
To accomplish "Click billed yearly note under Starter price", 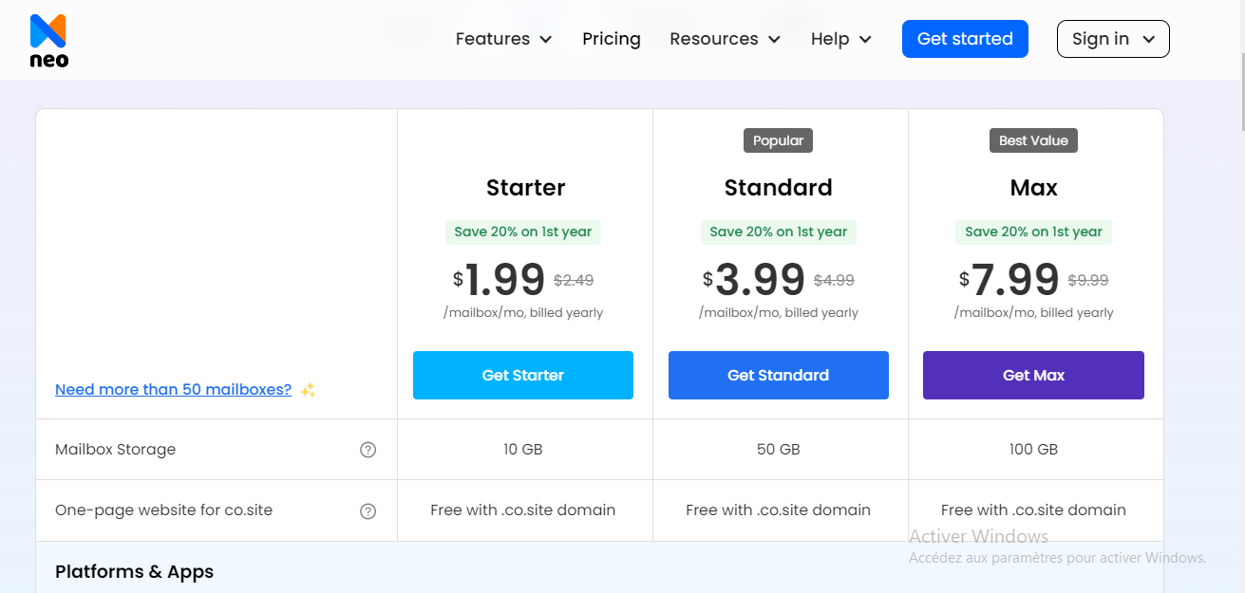I will (x=523, y=313).
